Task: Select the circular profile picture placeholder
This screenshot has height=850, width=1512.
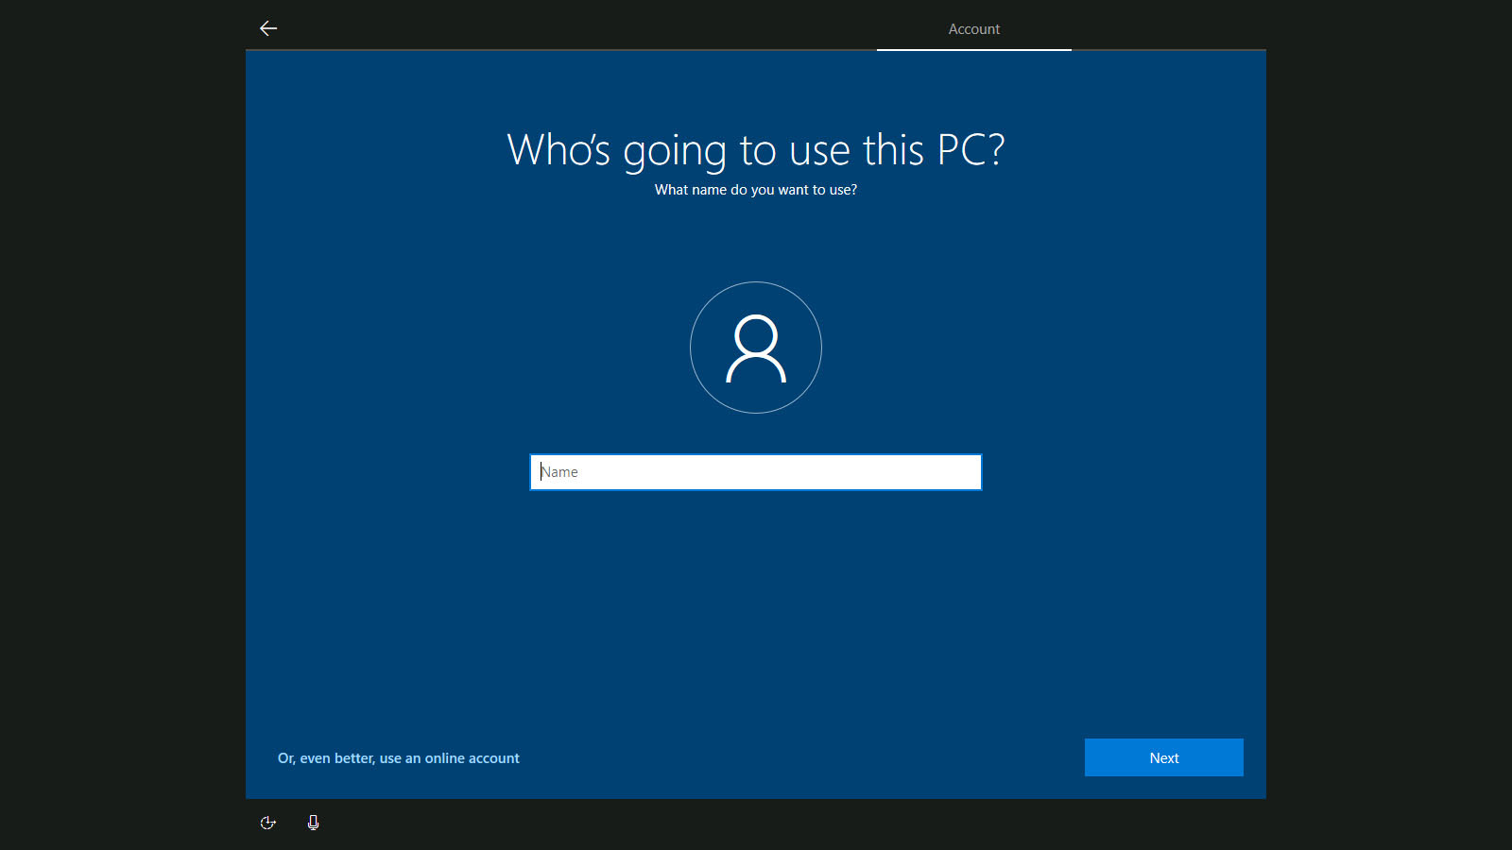Action: coord(756,348)
